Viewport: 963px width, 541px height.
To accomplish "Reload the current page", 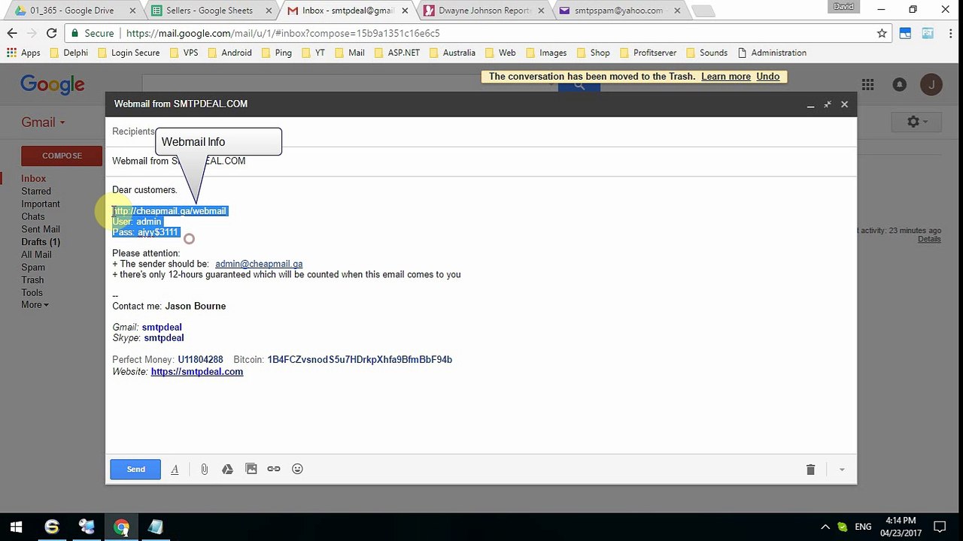I will click(51, 33).
